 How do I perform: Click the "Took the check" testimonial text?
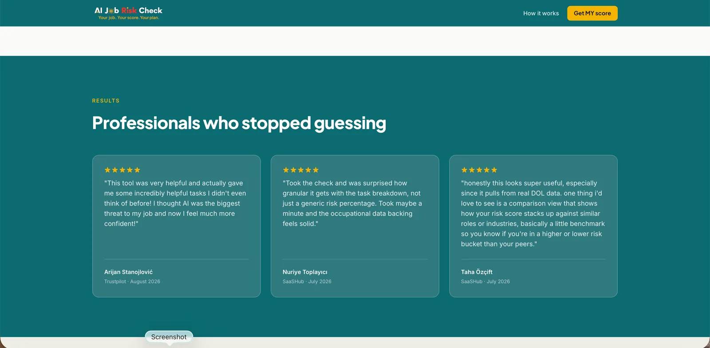pos(352,203)
